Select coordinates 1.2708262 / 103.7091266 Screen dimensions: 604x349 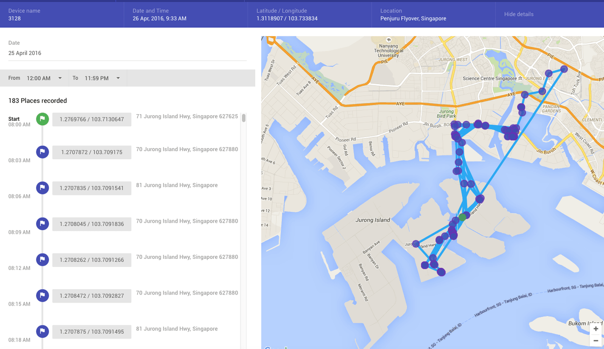(92, 260)
